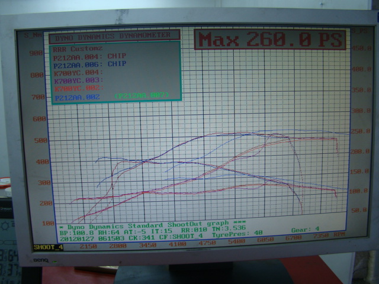Click the RH:64 humidity reading
This screenshot has height=284, width=379.
point(109,233)
